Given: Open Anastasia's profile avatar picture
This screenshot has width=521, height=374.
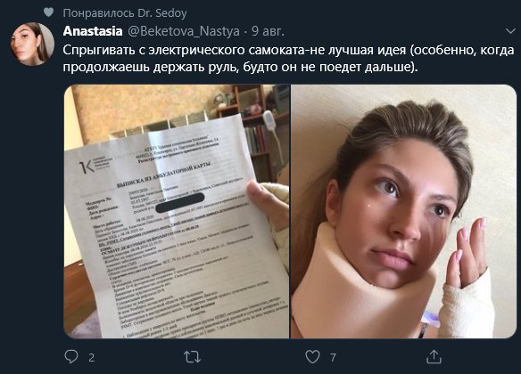Looking at the screenshot, I should [x=32, y=44].
